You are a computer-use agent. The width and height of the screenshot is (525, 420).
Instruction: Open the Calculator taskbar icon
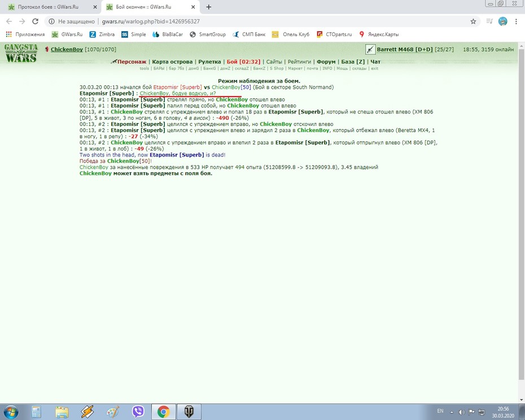[36, 412]
